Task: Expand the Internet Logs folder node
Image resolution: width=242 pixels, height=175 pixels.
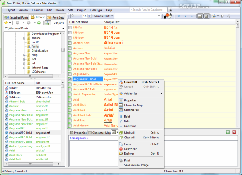Action: click(x=24, y=68)
